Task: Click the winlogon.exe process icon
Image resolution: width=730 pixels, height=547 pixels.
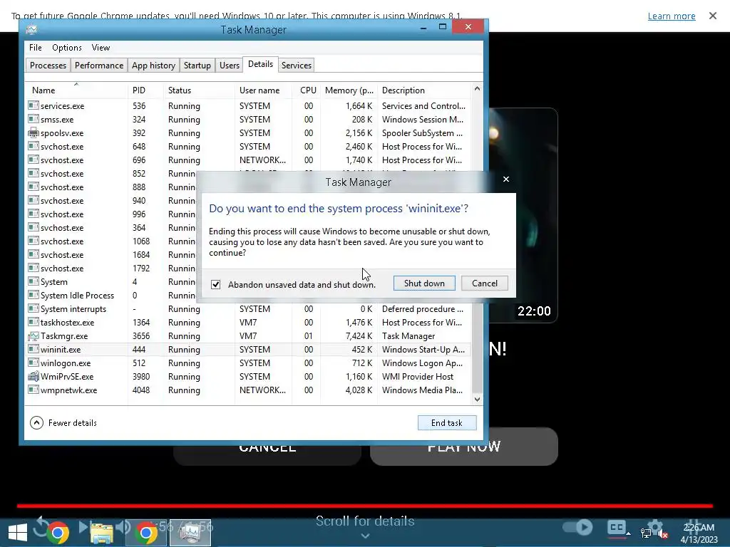Action: click(33, 363)
